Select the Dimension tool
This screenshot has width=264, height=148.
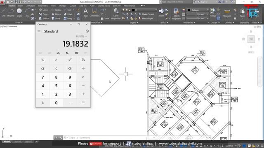(x=94, y=13)
